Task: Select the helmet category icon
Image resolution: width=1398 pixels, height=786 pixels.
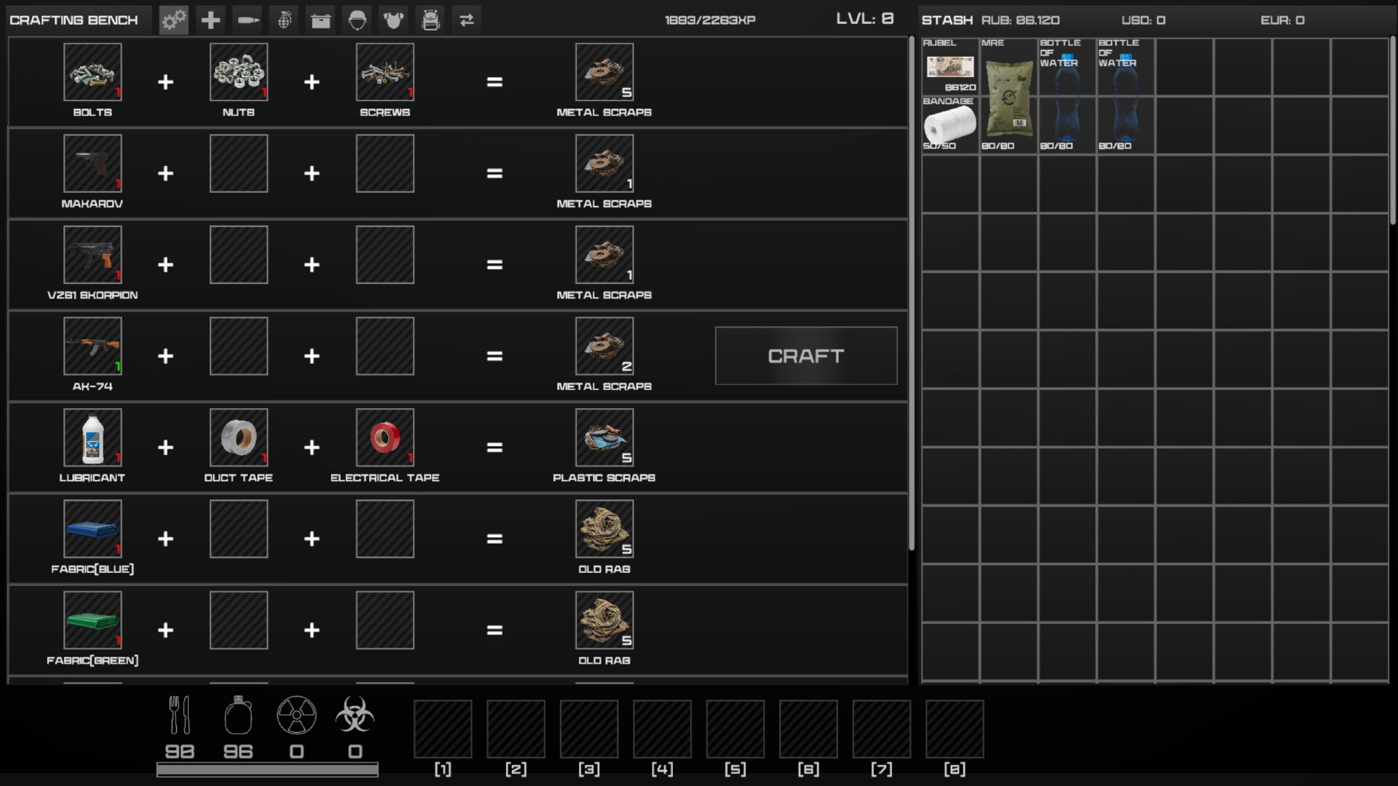Action: (357, 20)
